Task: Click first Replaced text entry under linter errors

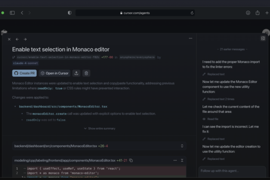Action: [x=216, y=74]
